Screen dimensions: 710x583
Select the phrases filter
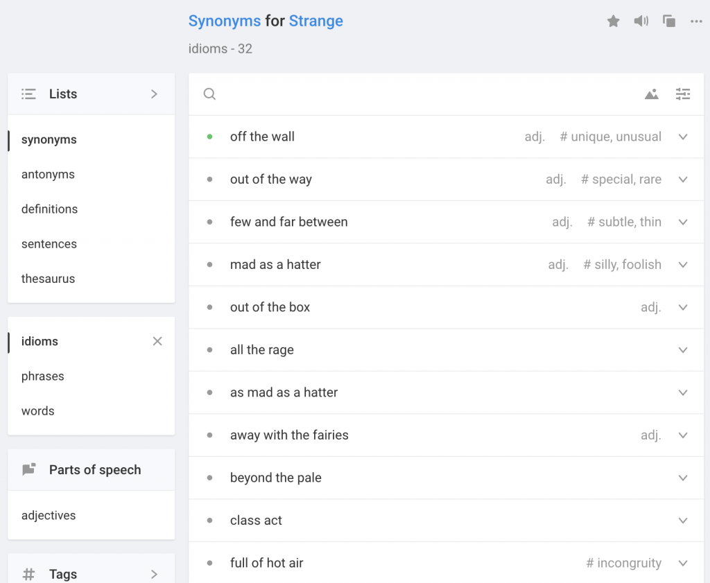[42, 376]
